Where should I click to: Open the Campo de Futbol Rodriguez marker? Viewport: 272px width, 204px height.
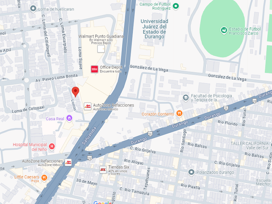click(176, 6)
